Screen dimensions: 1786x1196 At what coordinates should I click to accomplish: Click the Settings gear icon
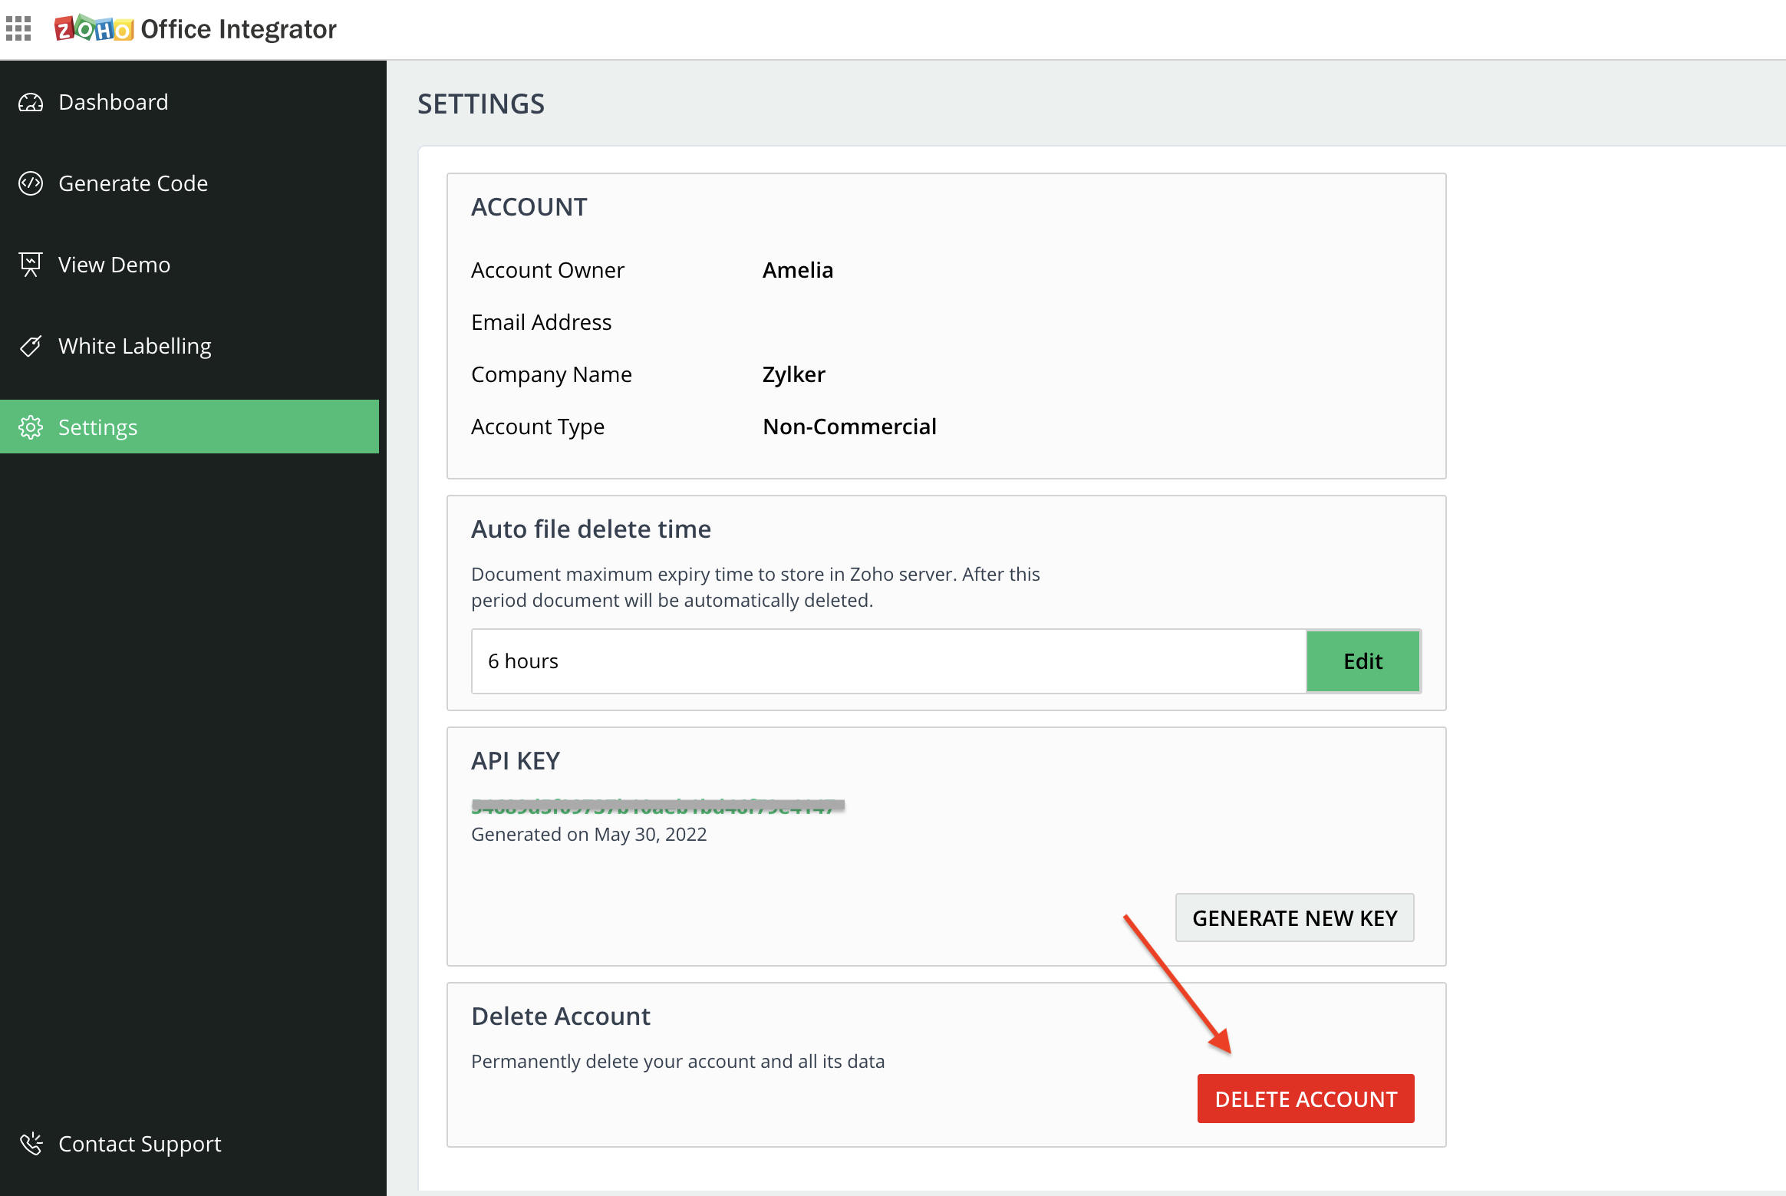[31, 427]
